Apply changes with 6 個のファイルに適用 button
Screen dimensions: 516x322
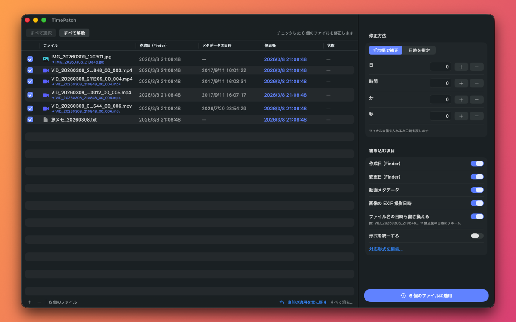coord(426,295)
